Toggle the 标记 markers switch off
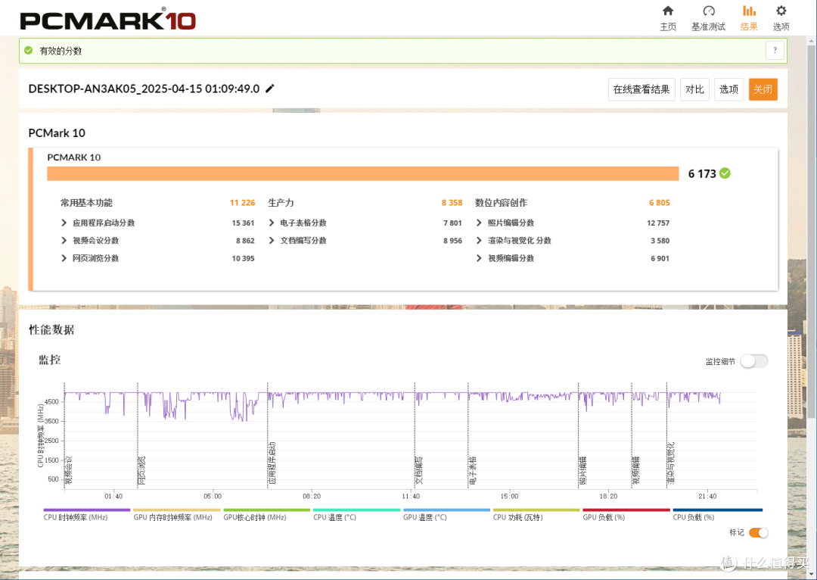Image resolution: width=817 pixels, height=580 pixels. [x=758, y=532]
